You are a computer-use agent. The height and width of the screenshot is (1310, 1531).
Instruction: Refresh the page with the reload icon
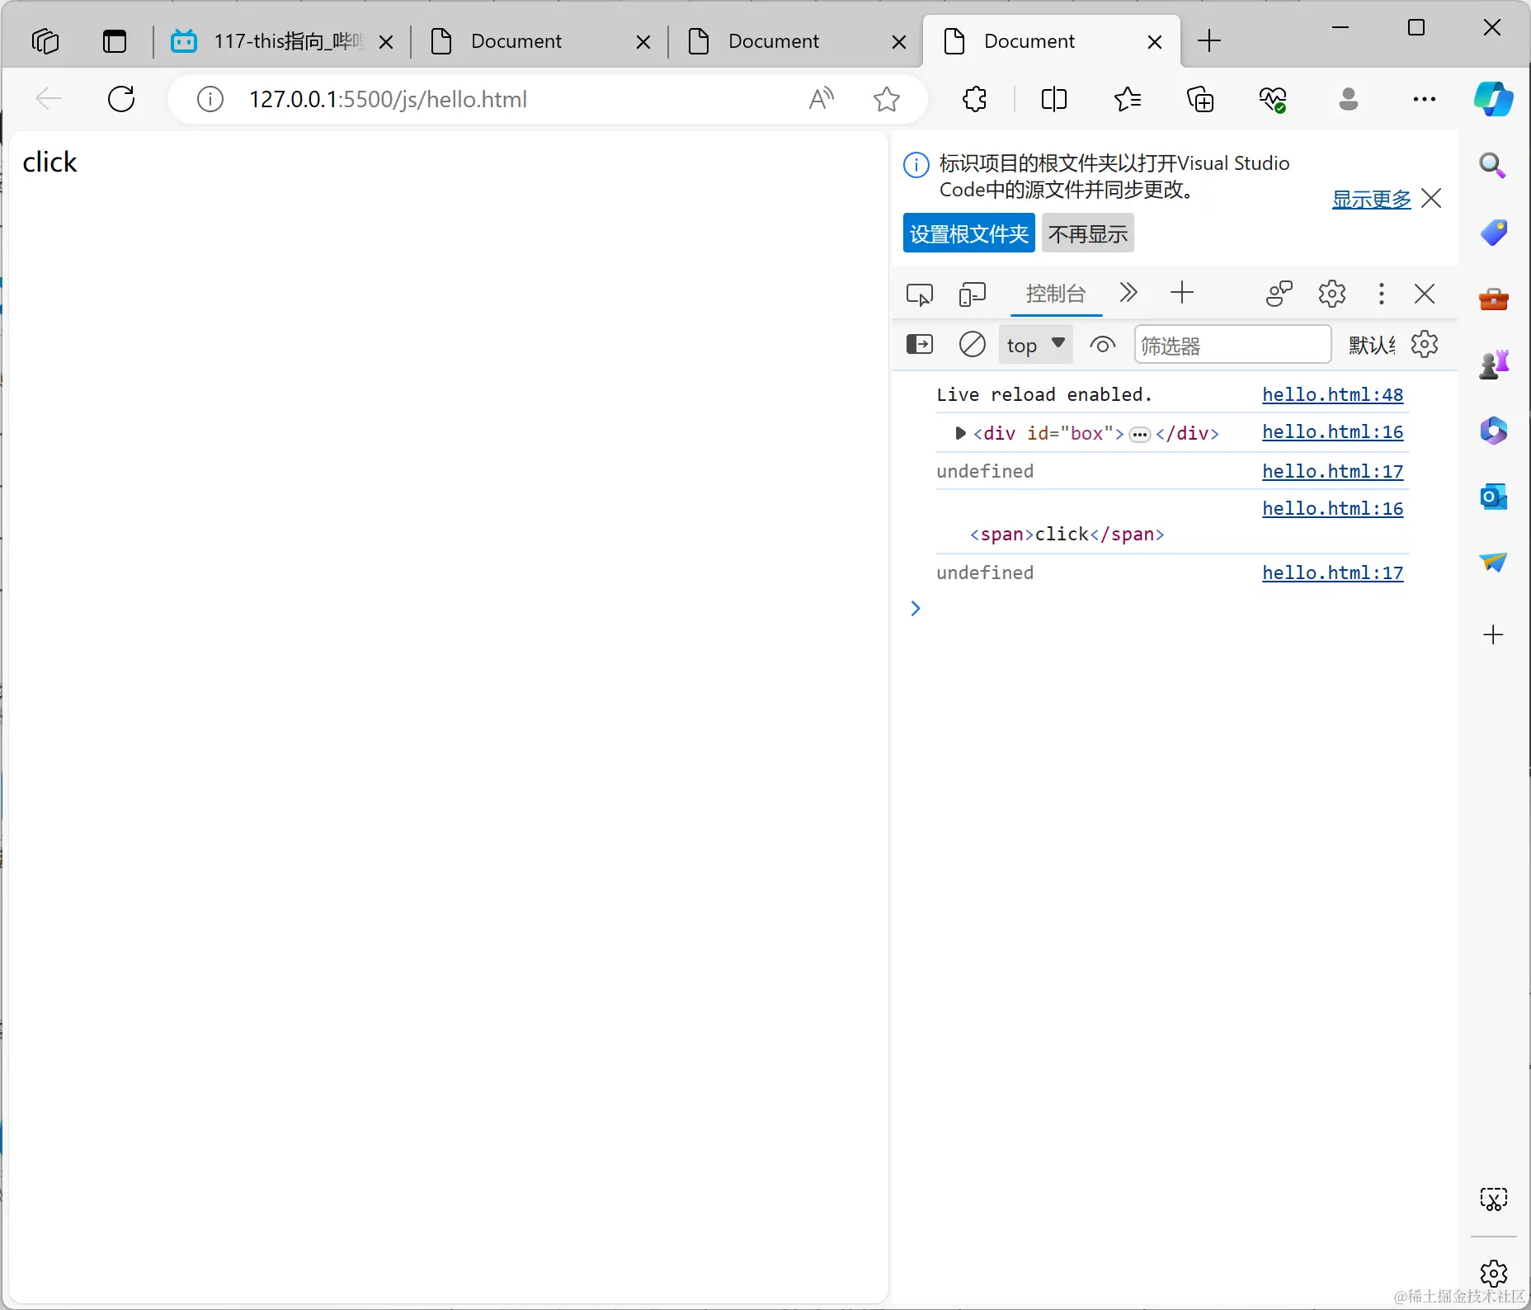(x=121, y=99)
